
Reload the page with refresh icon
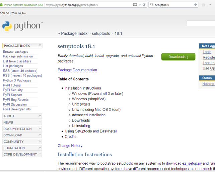[144, 5]
